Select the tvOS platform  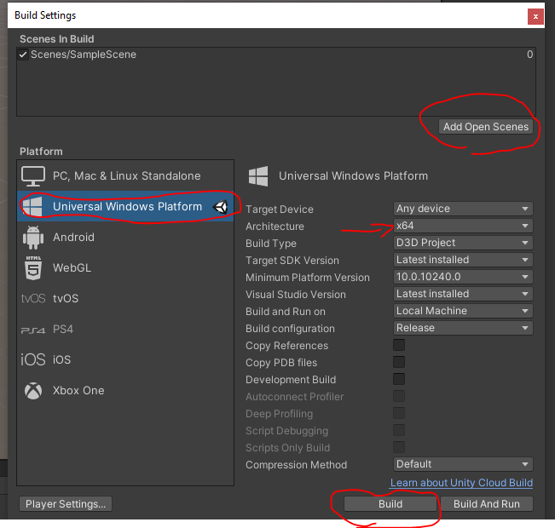tap(125, 298)
